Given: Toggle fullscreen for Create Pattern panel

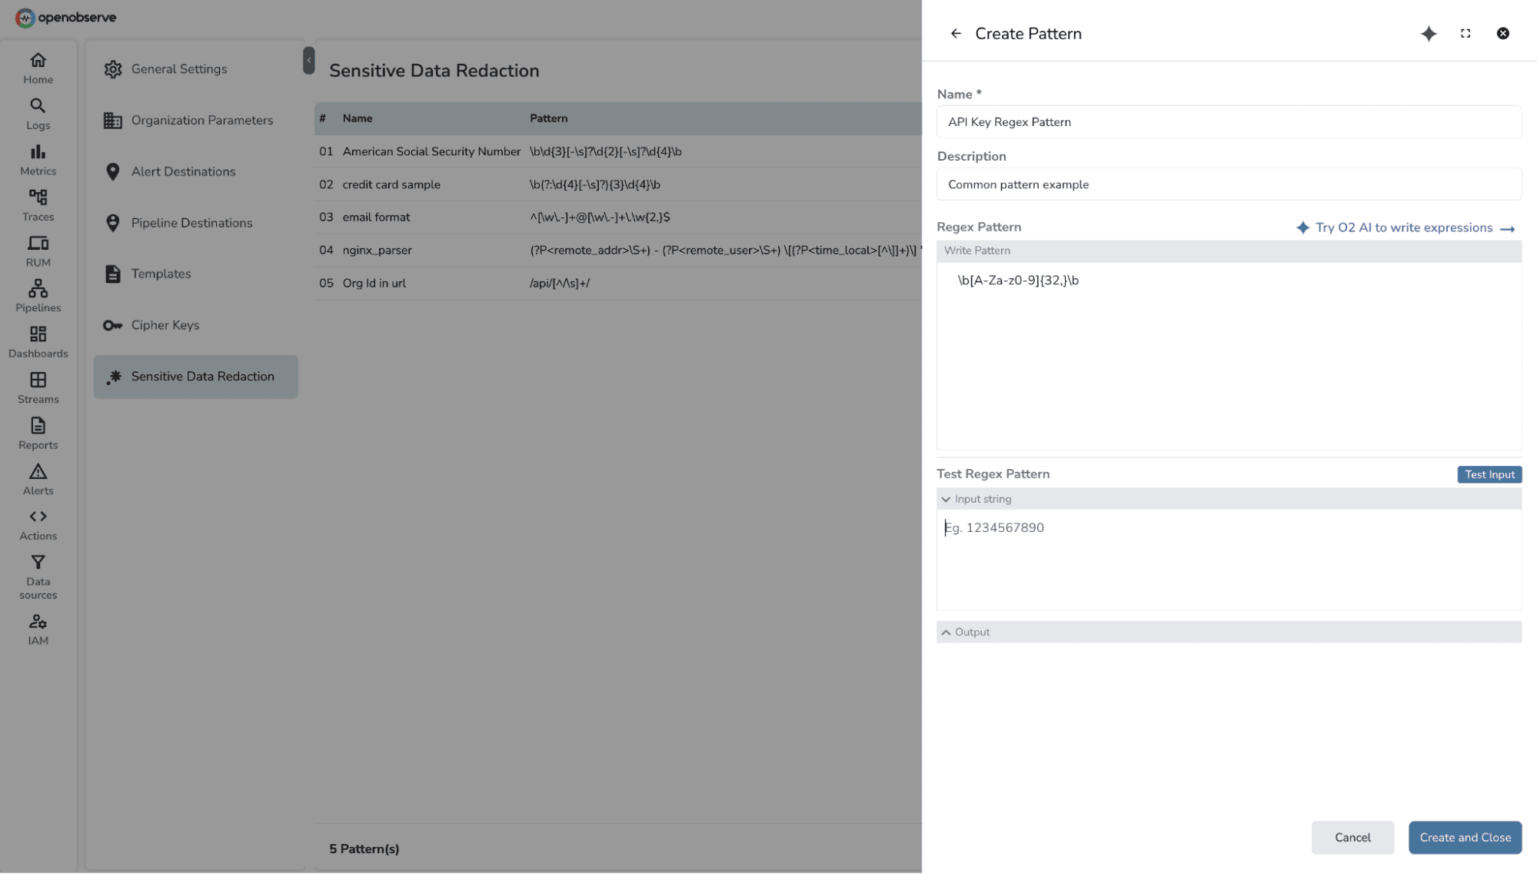Looking at the screenshot, I should click(x=1465, y=34).
